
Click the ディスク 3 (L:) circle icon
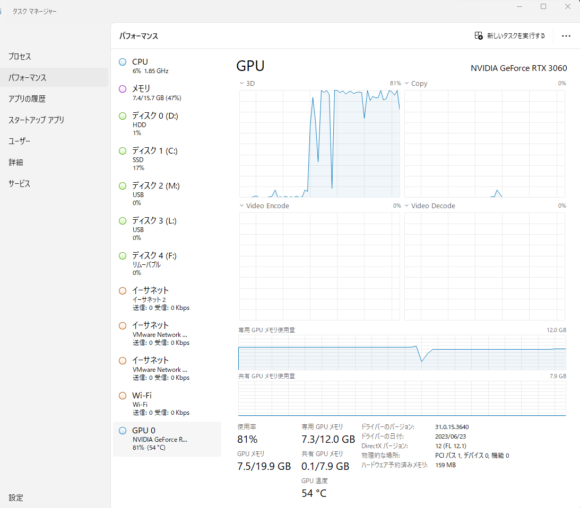click(123, 221)
